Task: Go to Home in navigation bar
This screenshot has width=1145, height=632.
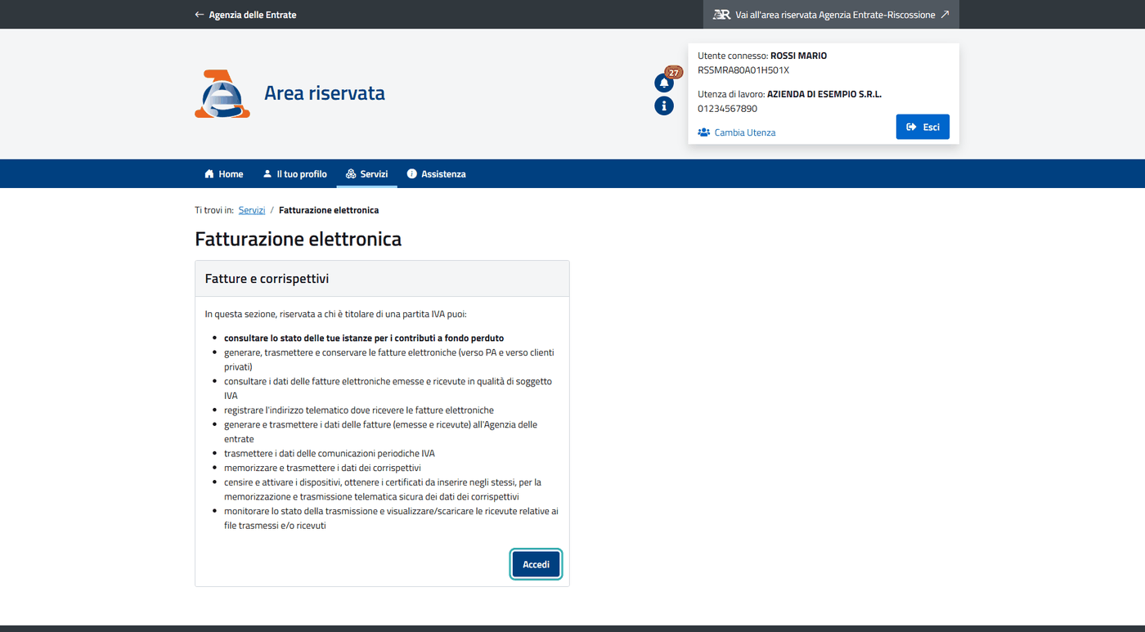Action: coord(224,174)
